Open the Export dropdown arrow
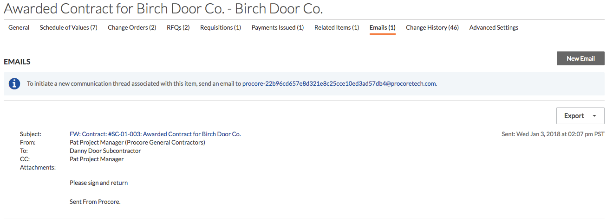 pos(594,116)
